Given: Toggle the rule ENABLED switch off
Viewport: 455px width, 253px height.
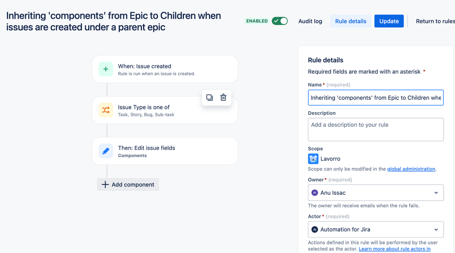Looking at the screenshot, I should click(x=280, y=21).
